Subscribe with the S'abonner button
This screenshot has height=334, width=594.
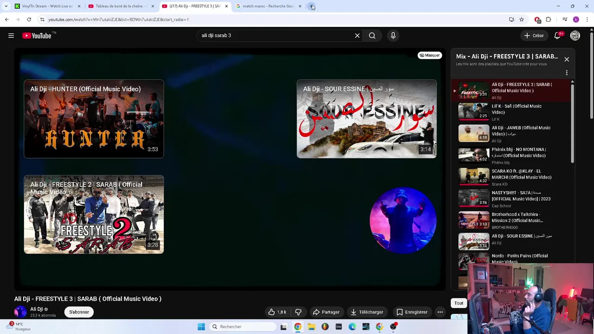pyautogui.click(x=79, y=312)
